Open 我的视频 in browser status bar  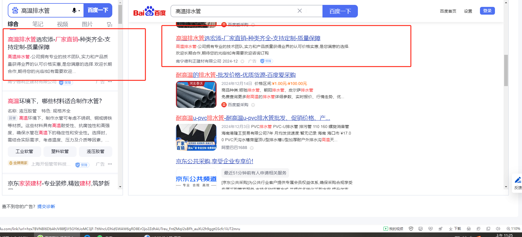click(393, 229)
